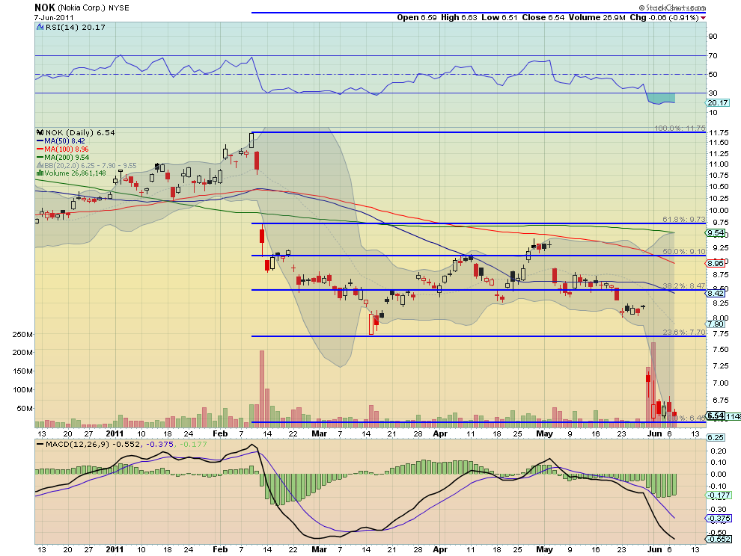The height and width of the screenshot is (556, 741).
Task: Click the candlestick icon beside NOK (Daily)
Action: click(x=40, y=132)
